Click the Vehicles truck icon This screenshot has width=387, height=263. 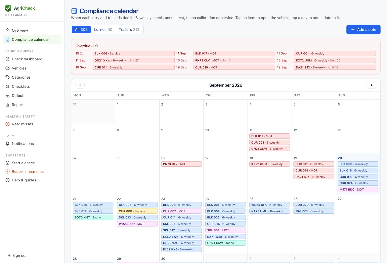coord(8,68)
